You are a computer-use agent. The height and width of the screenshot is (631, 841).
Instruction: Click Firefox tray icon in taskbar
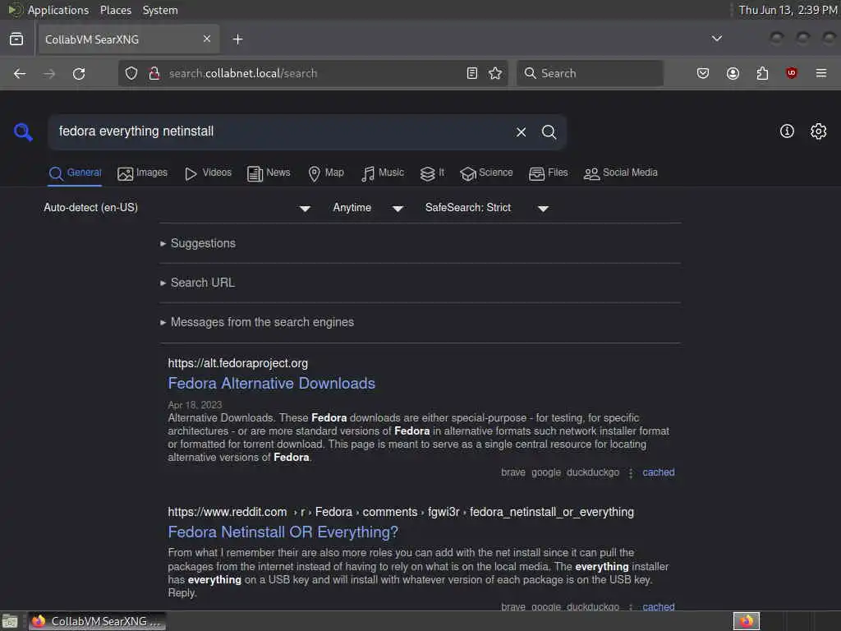click(x=747, y=621)
